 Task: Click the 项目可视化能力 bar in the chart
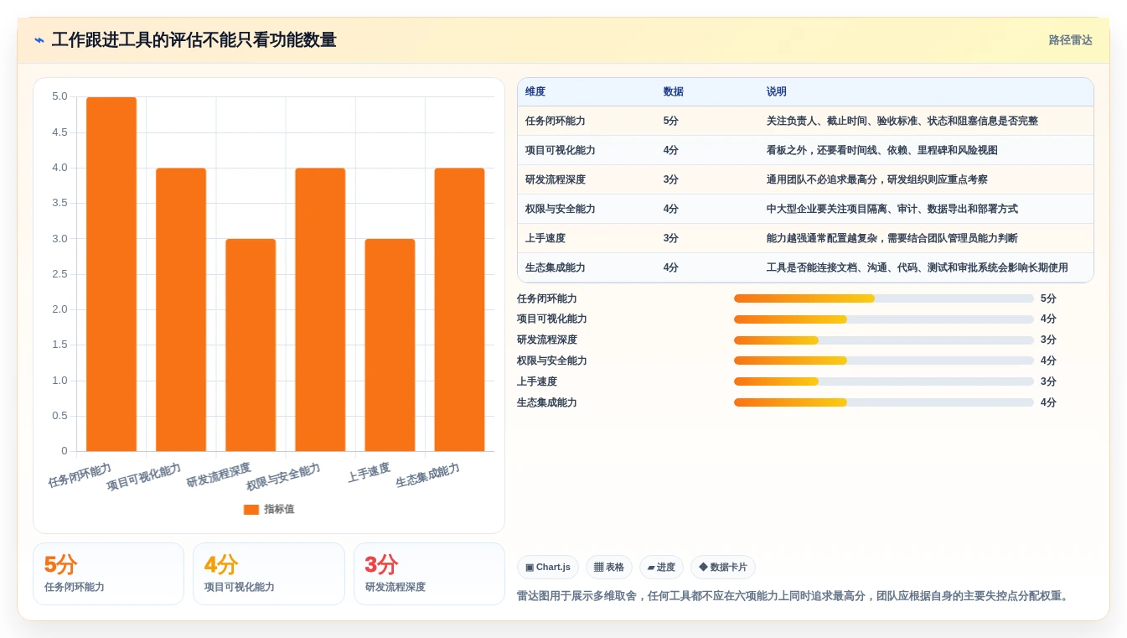(x=181, y=309)
